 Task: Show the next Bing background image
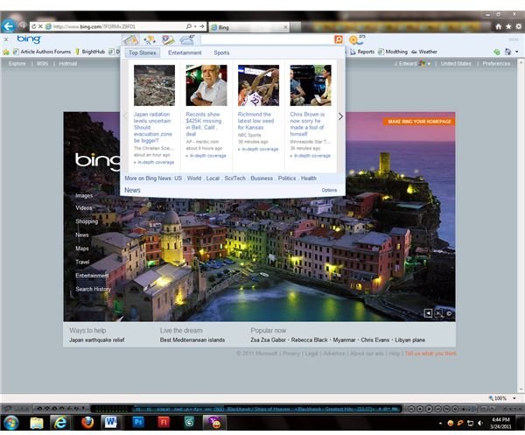click(x=438, y=313)
